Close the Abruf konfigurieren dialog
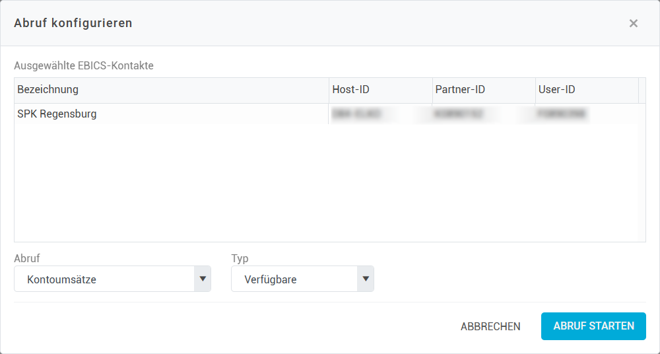The width and height of the screenshot is (660, 354). coord(633,24)
